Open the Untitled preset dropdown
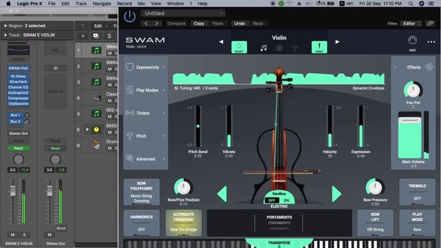Viewport: 441px width, 248px height. 183,13
